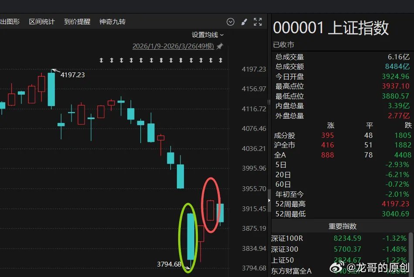Open 到价提醒 price alert

tap(77, 22)
